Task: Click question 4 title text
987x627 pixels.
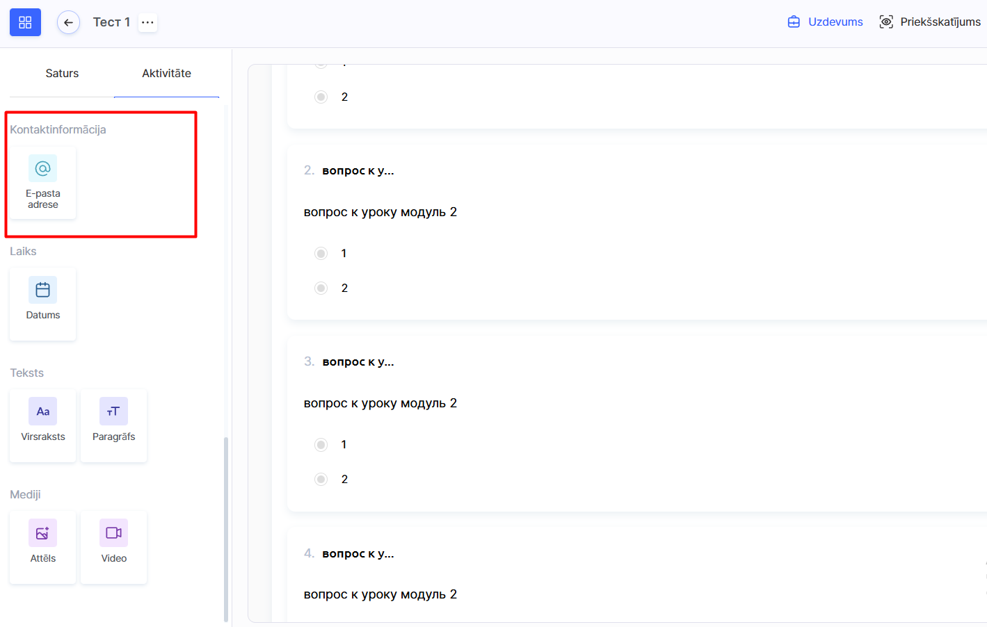Action: [x=358, y=553]
